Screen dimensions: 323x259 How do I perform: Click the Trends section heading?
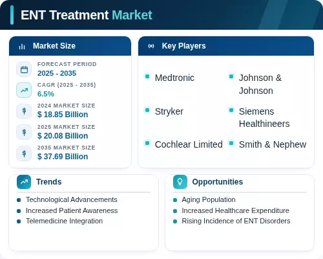click(49, 182)
